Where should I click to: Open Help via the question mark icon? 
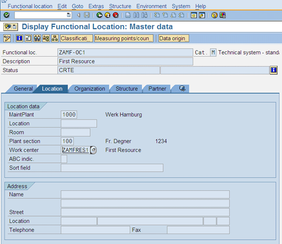pyautogui.click(x=214, y=15)
